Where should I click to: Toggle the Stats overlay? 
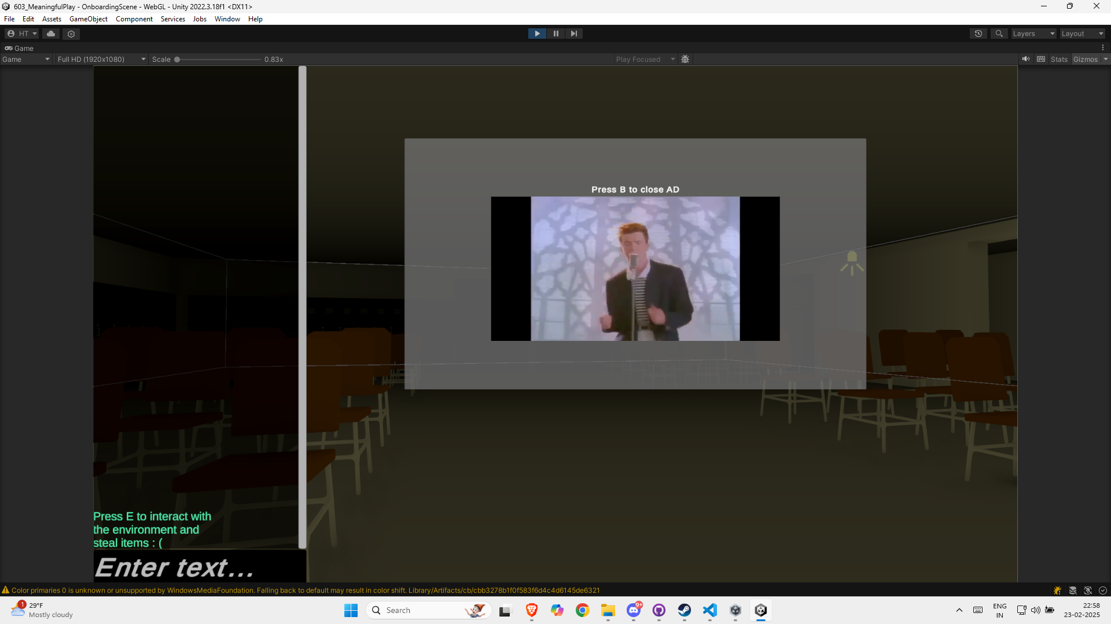1059,59
